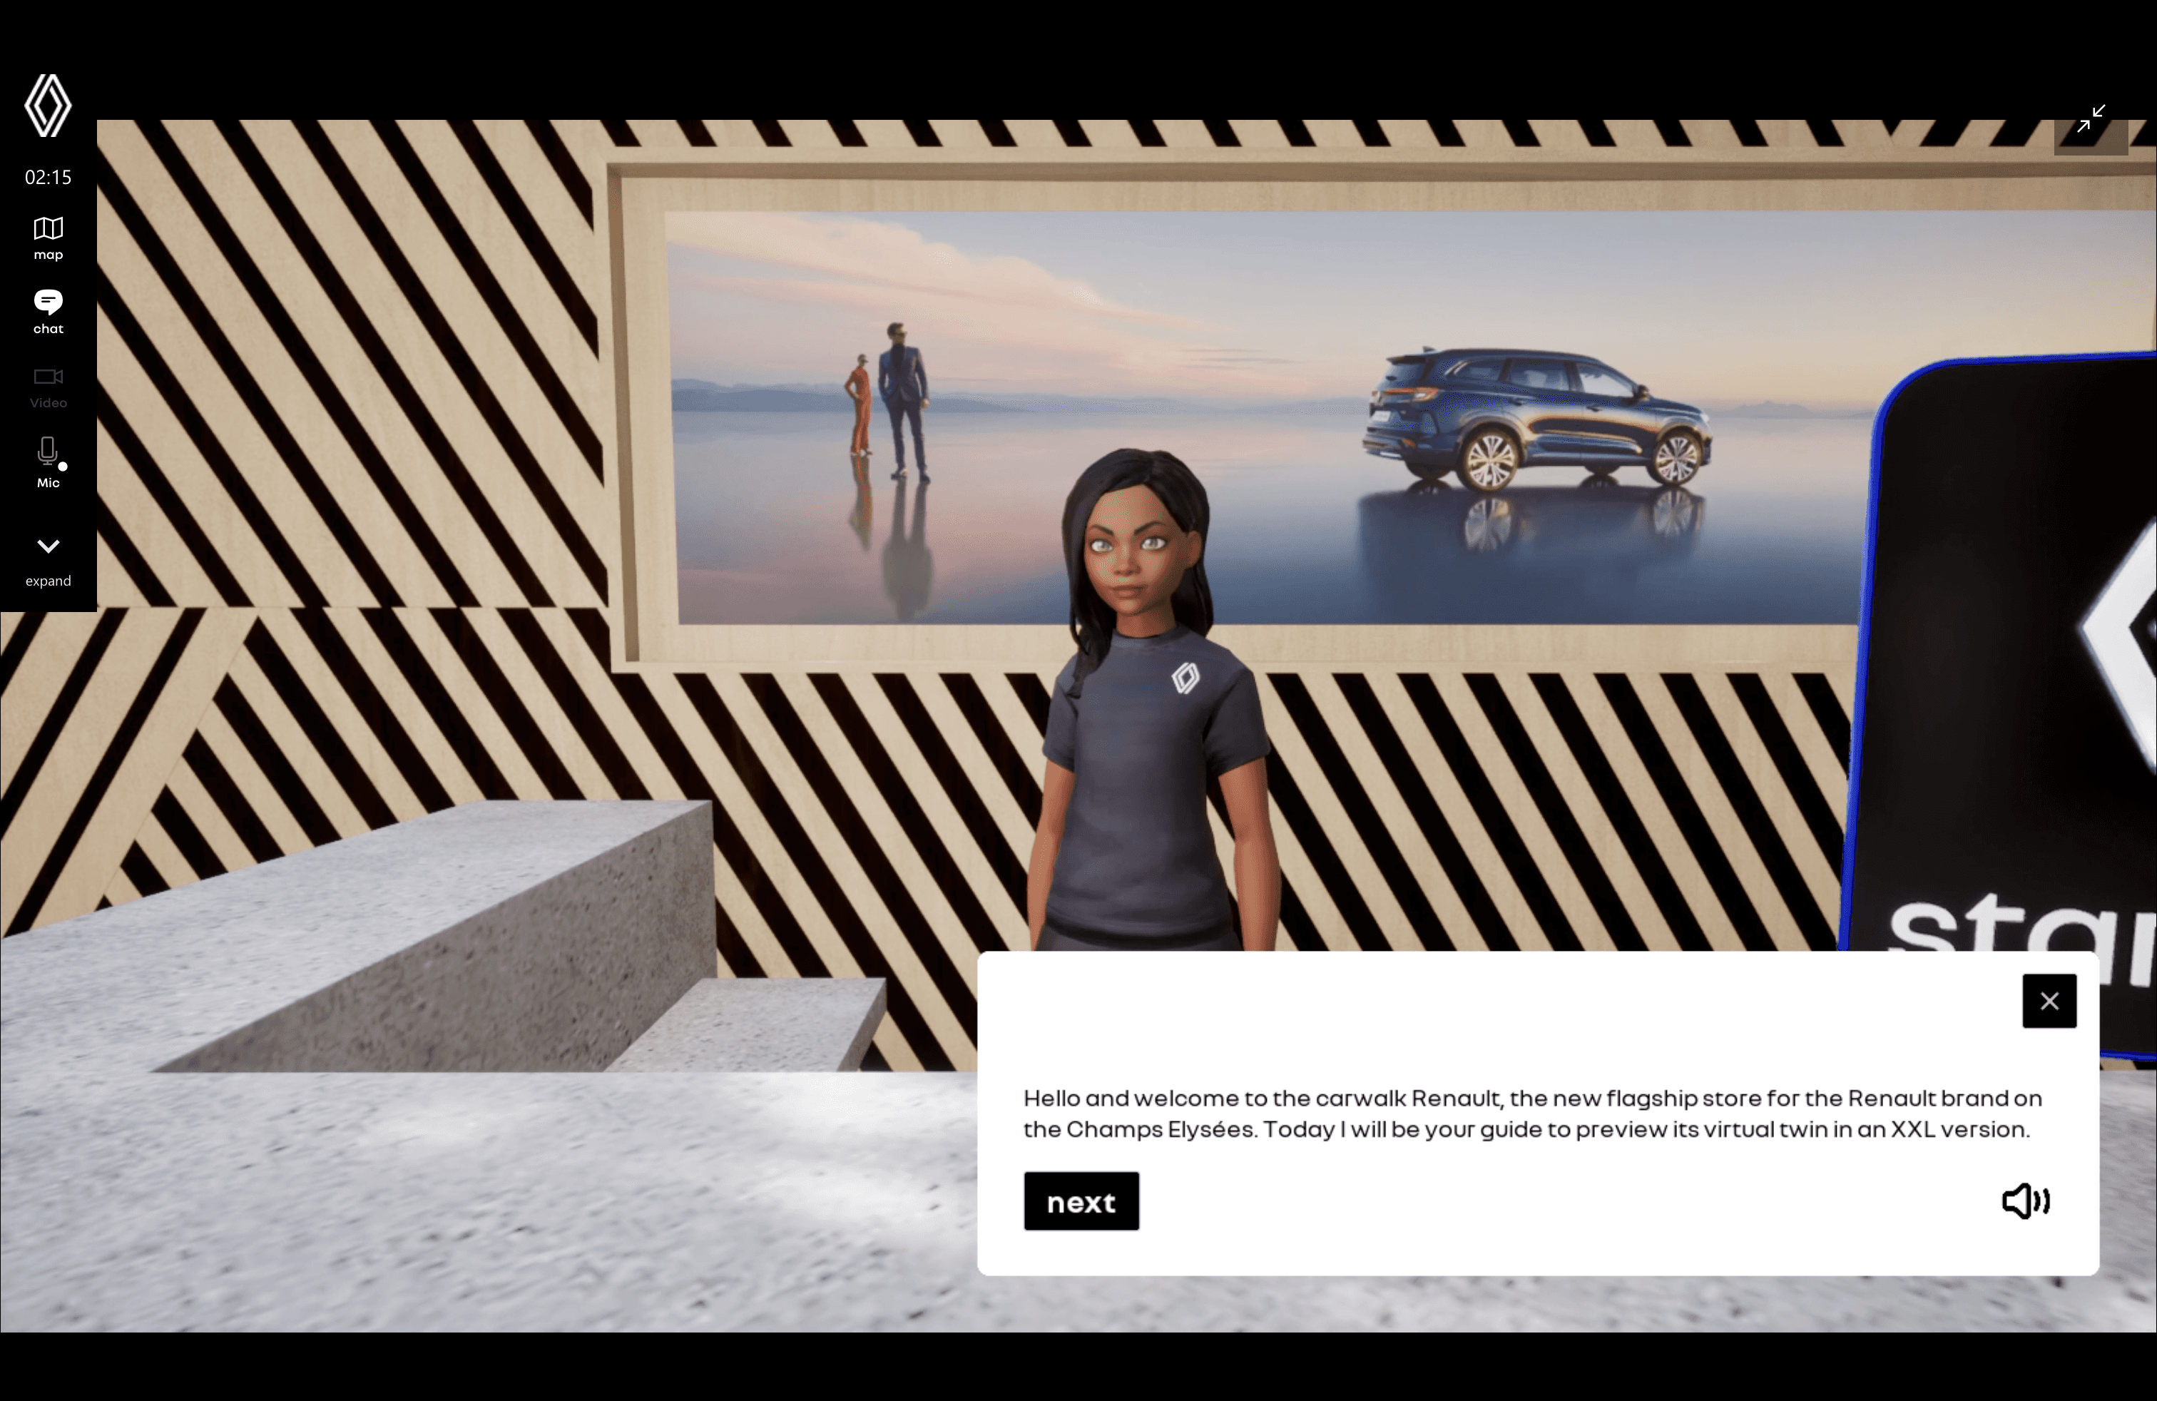The image size is (2157, 1401).
Task: Click the session timer 02:15
Action: 48,178
